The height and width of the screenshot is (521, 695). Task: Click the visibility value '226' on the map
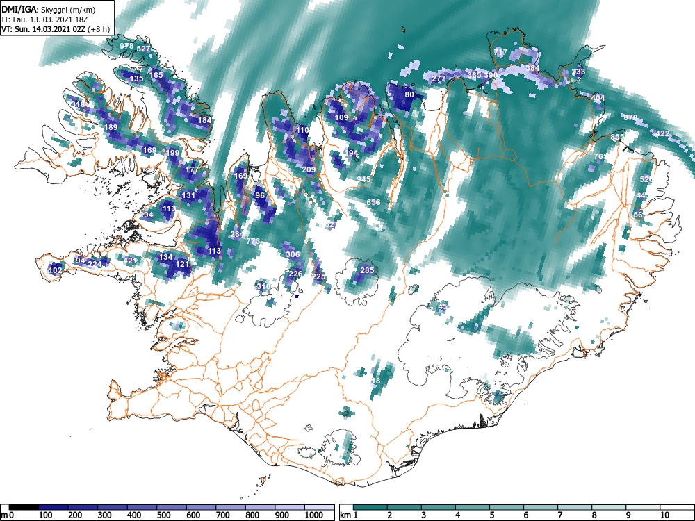click(295, 274)
